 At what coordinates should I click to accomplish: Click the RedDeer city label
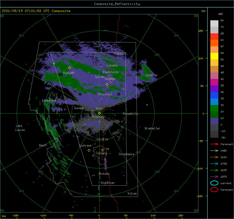(110, 79)
